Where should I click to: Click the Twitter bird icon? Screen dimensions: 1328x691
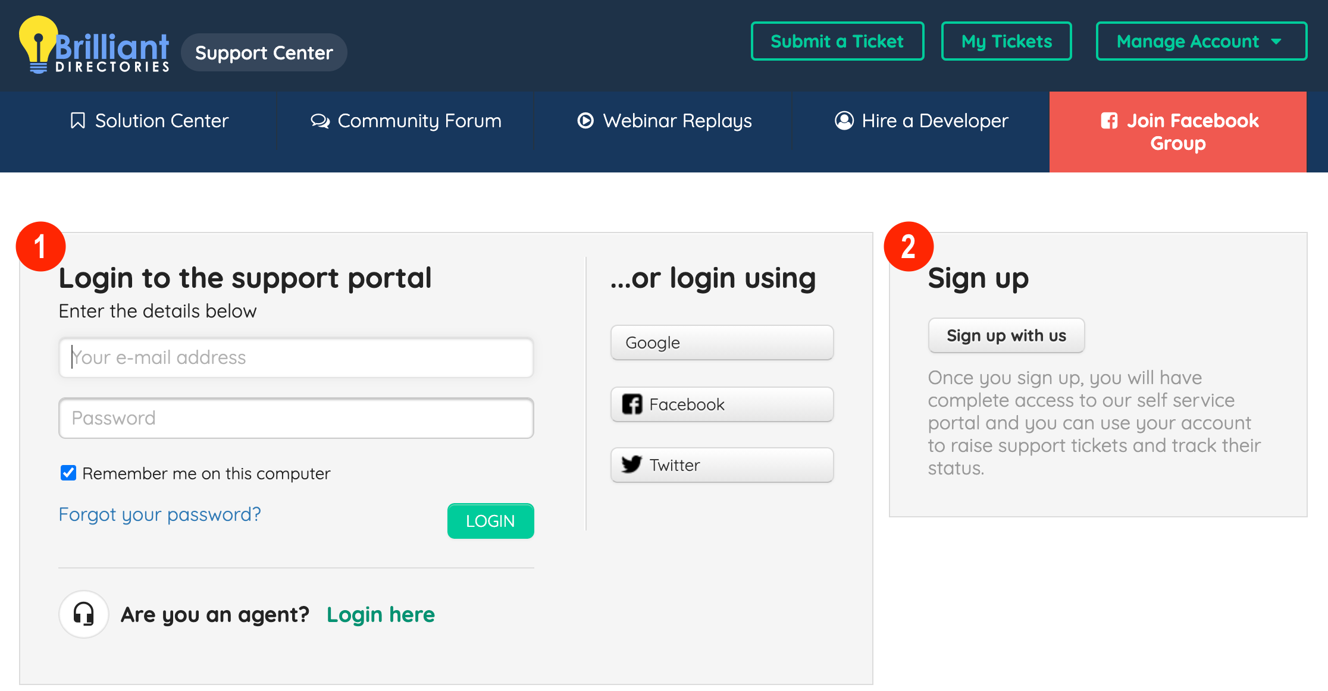coord(632,465)
